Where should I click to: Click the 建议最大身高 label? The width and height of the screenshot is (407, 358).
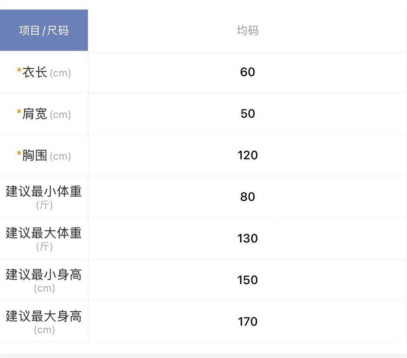coord(44,316)
